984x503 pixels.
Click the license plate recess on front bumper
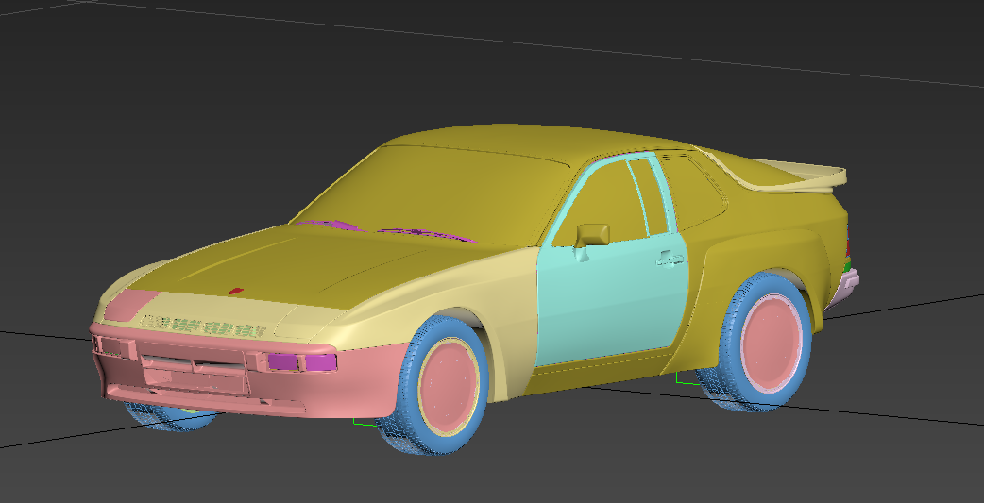point(195,380)
